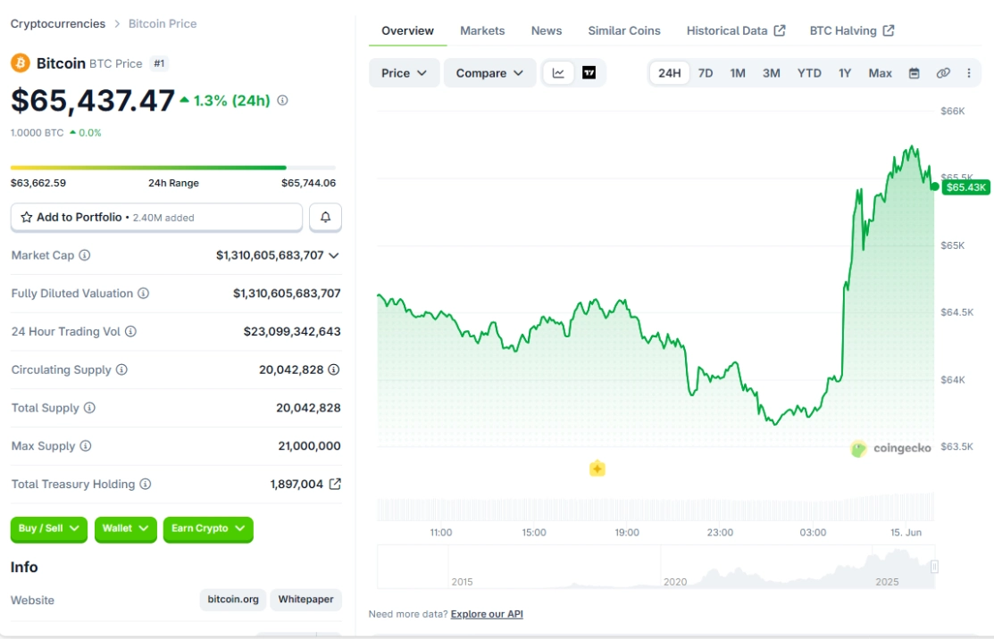Click the #1 rank badge
Image resolution: width=994 pixels, height=639 pixels.
pyautogui.click(x=159, y=63)
